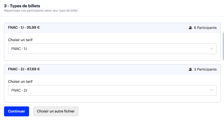
Task: Click the 3 - Types de billets heading
Action: 22,6
